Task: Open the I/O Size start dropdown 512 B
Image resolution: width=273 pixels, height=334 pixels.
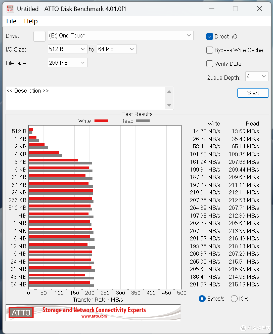Action: click(67, 49)
